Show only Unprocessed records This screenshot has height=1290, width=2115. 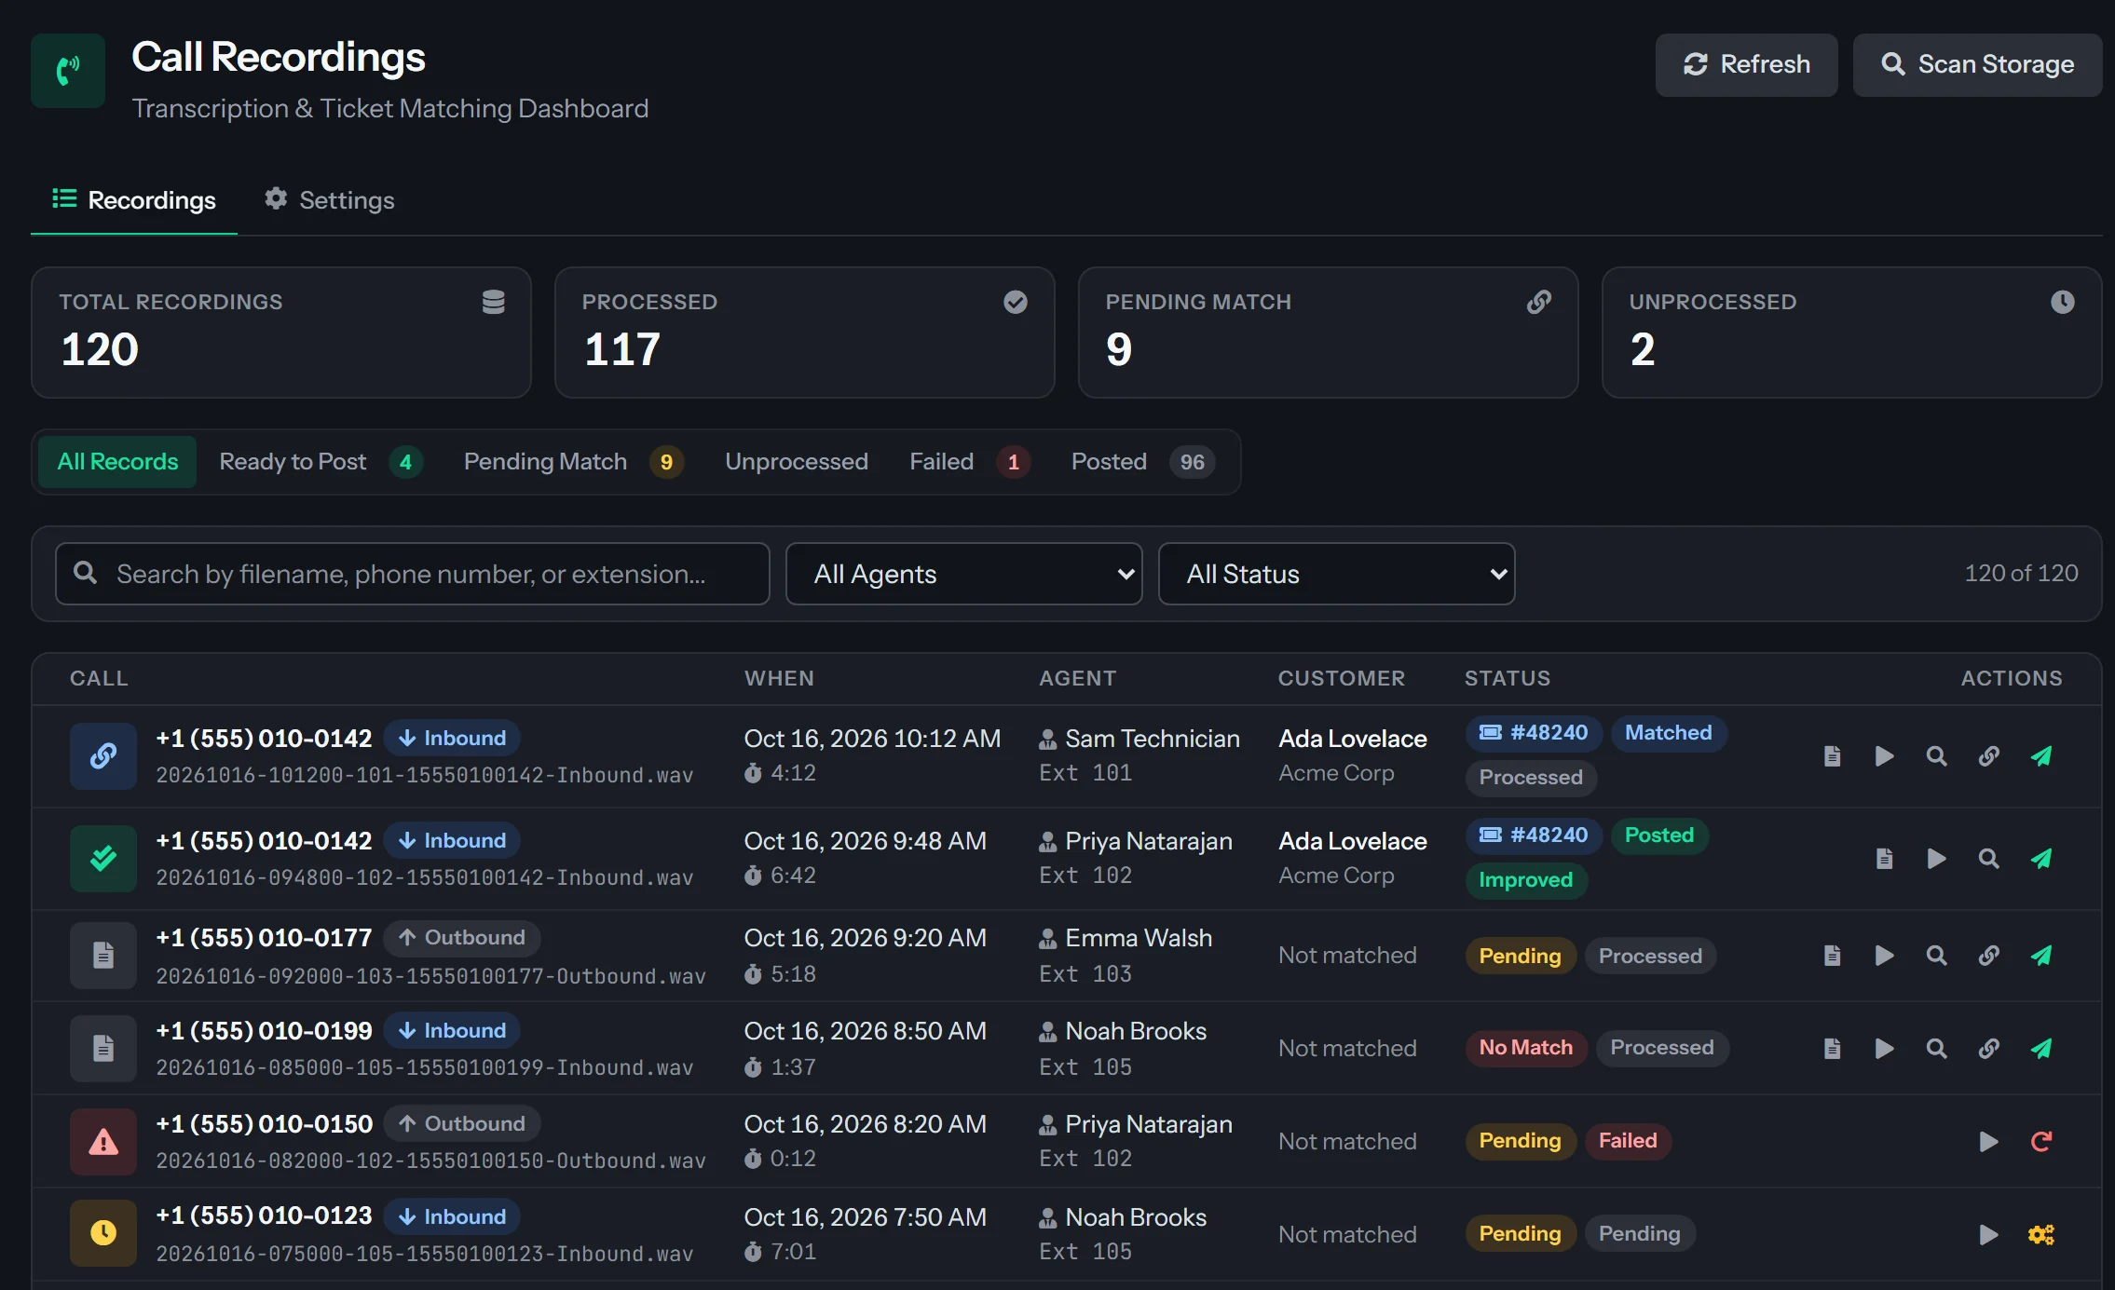click(x=797, y=462)
